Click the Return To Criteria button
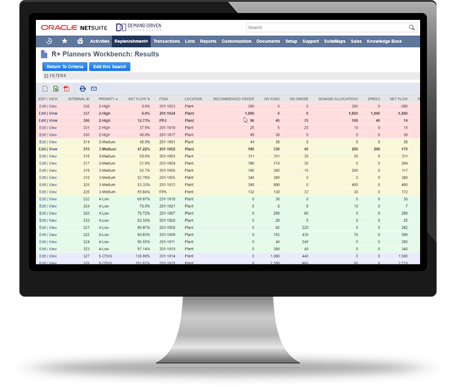Image resolution: width=456 pixels, height=387 pixels. pyautogui.click(x=65, y=67)
